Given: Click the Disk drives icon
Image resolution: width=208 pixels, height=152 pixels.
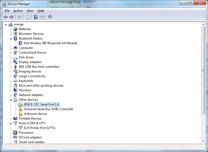Looking at the screenshot, I should pos(15,58).
